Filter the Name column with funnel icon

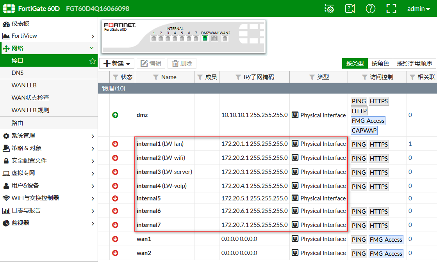point(156,77)
